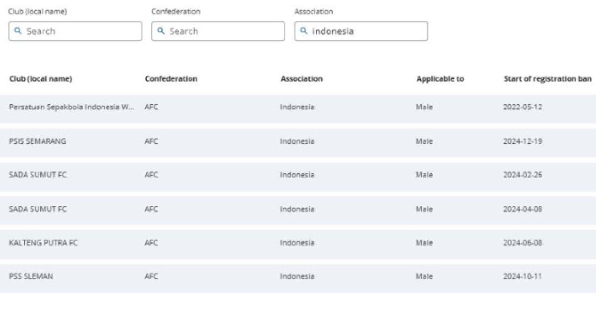This screenshot has width=596, height=335.
Task: Select SADA SUMUT FC row dated 2024-04-08
Action: (x=298, y=209)
